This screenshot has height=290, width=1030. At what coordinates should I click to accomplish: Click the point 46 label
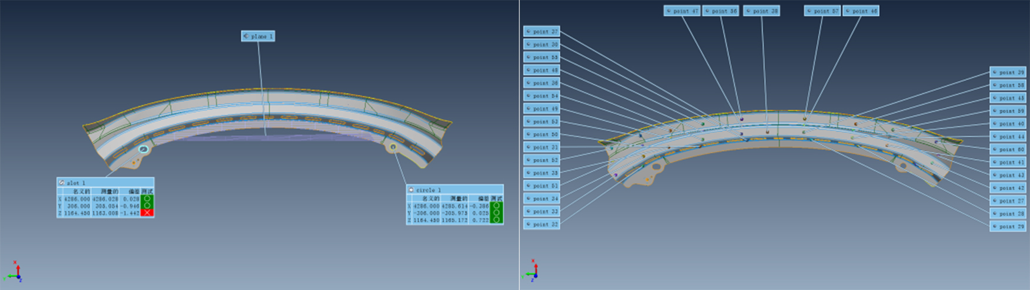861,11
